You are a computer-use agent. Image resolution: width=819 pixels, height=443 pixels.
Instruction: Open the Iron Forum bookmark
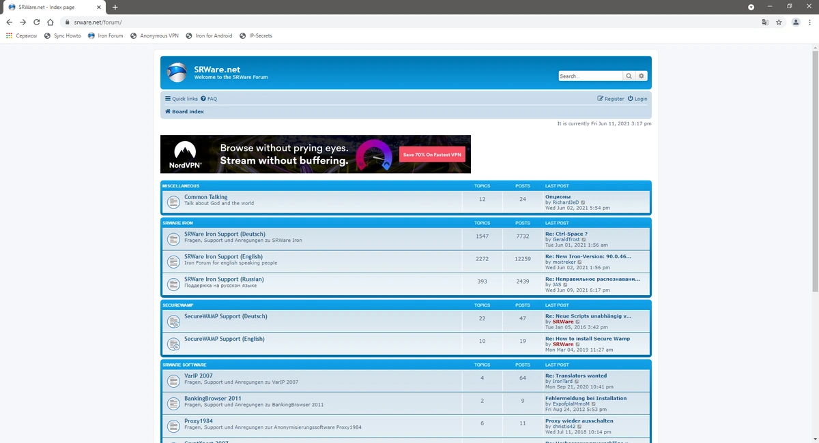click(x=106, y=35)
